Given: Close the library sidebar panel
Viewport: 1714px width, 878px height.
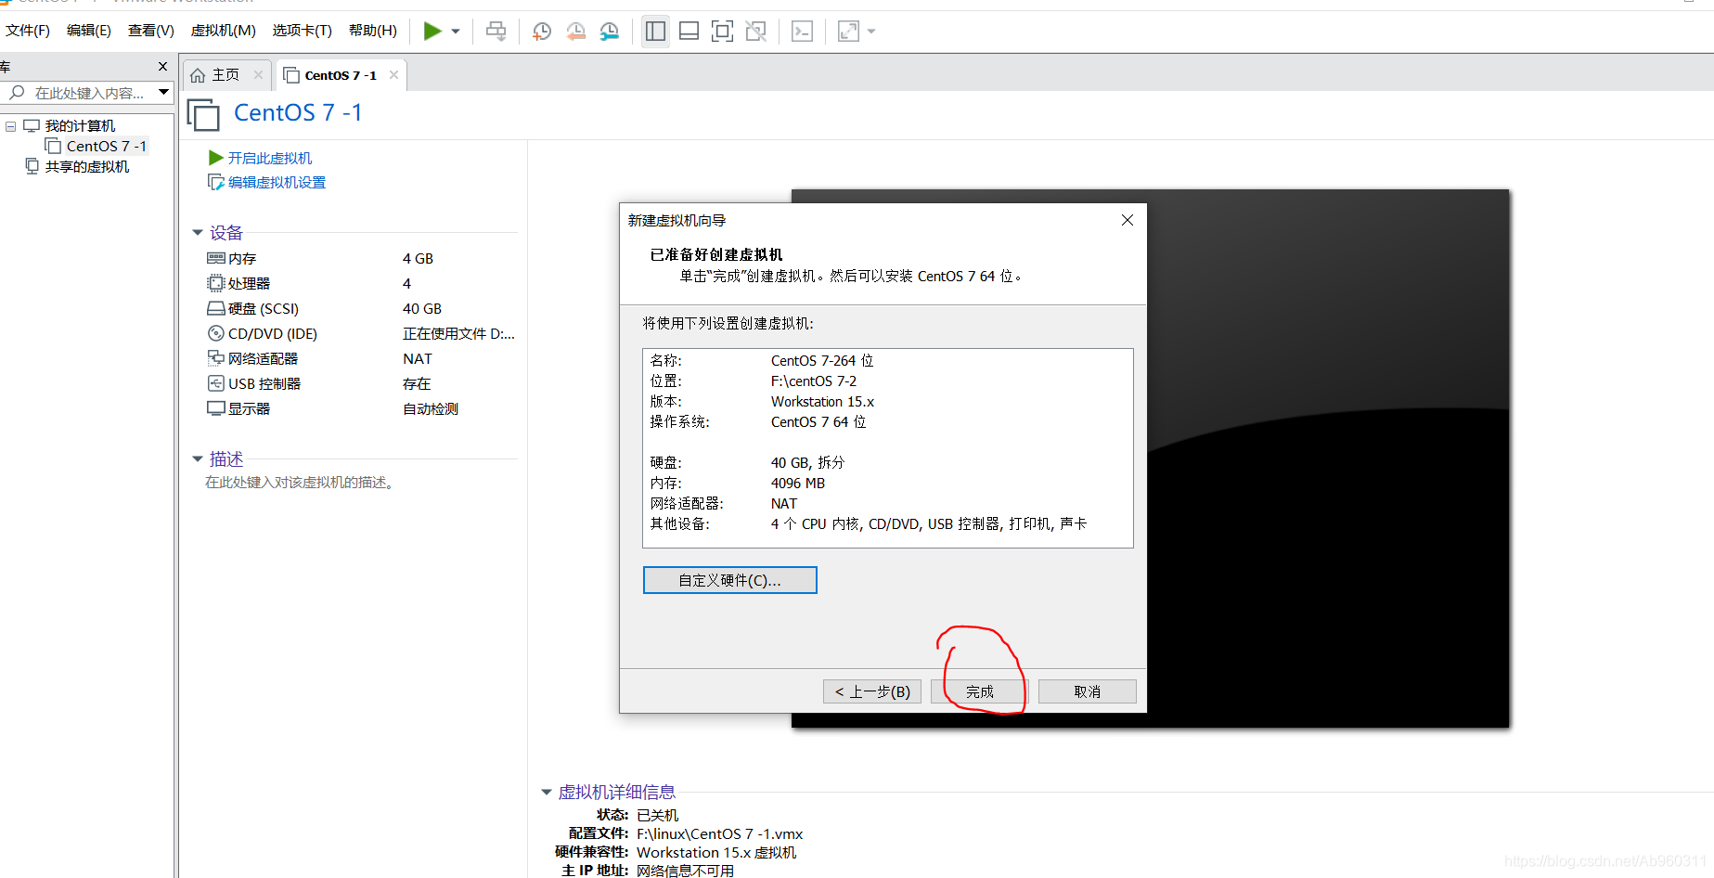Looking at the screenshot, I should click(163, 67).
